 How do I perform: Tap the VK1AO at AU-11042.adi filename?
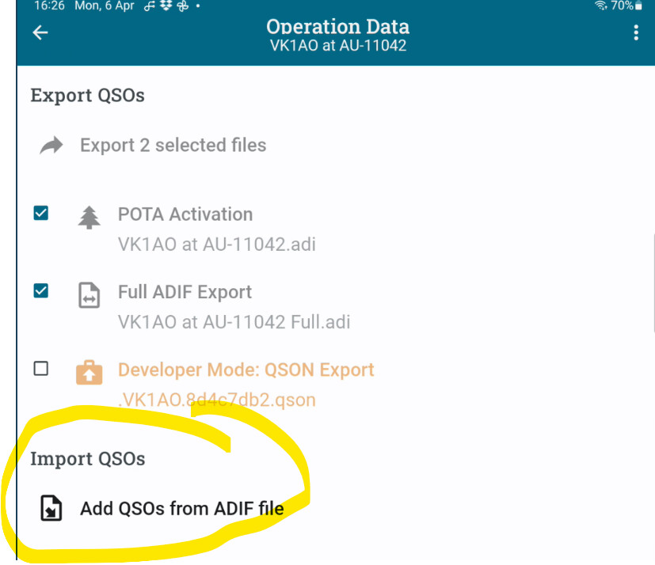click(x=216, y=244)
